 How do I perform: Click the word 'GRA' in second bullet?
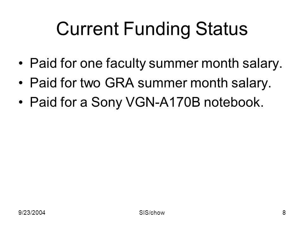click(119, 83)
